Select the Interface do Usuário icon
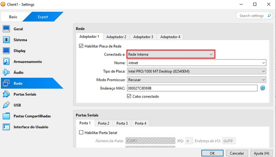Image resolution: width=276 pixels, height=157 pixels. click(x=6, y=127)
